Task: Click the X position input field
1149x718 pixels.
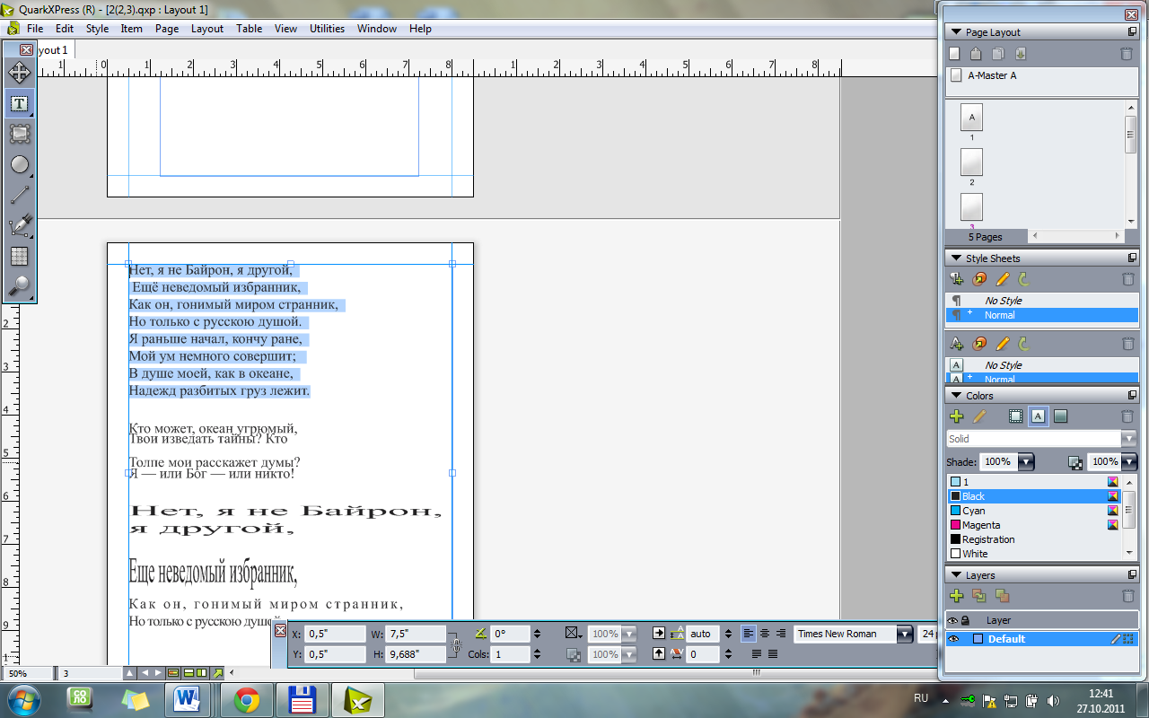Action: pyautogui.click(x=335, y=634)
